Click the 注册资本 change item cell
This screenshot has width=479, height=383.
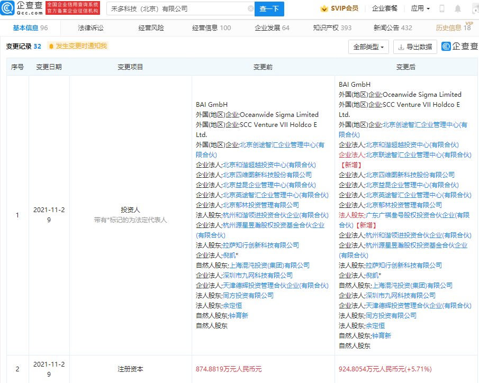pos(130,369)
